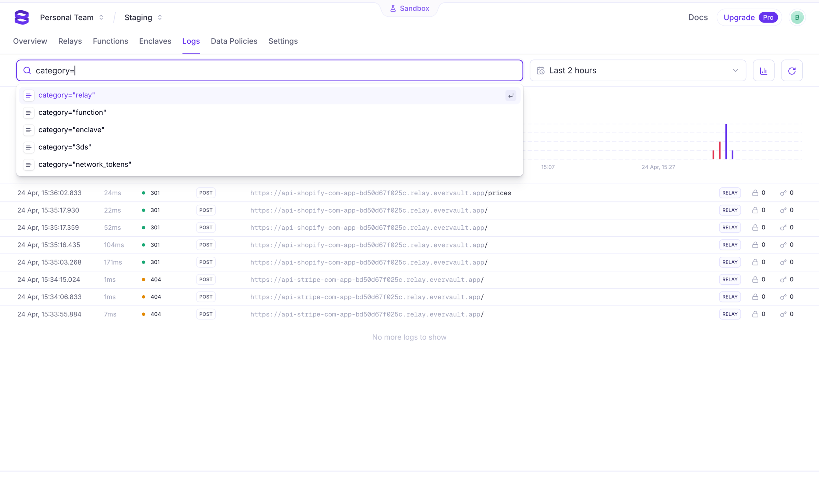Click the tall purple histogram bar
The height and width of the screenshot is (482, 819).
click(726, 142)
